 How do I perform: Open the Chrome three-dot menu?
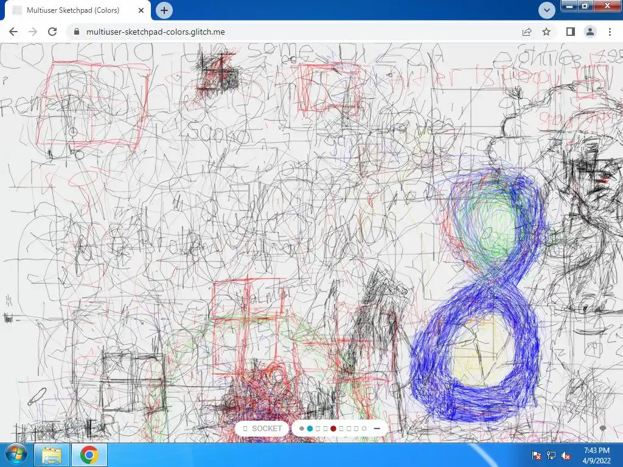[x=610, y=32]
